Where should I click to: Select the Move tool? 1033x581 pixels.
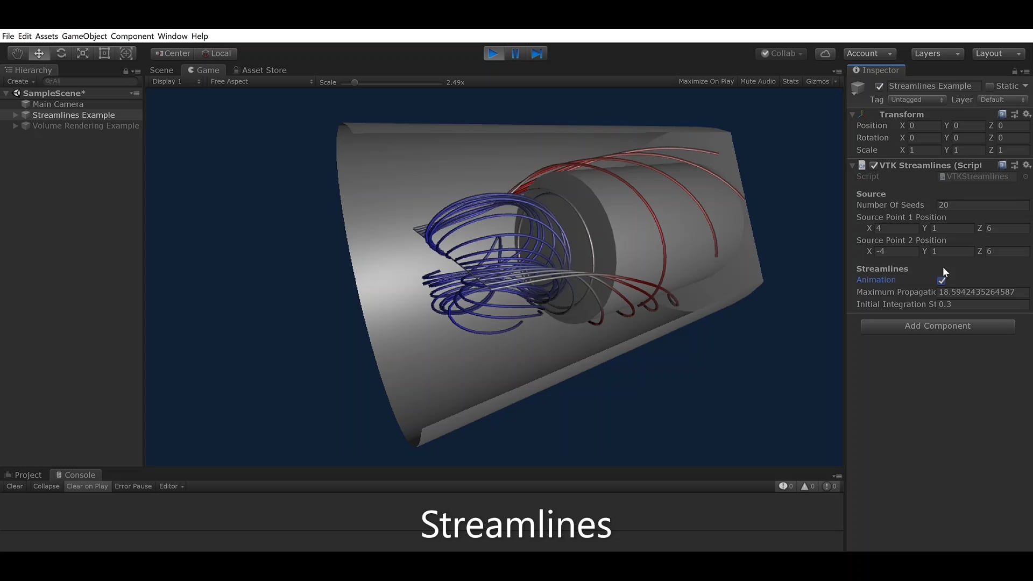tap(38, 53)
